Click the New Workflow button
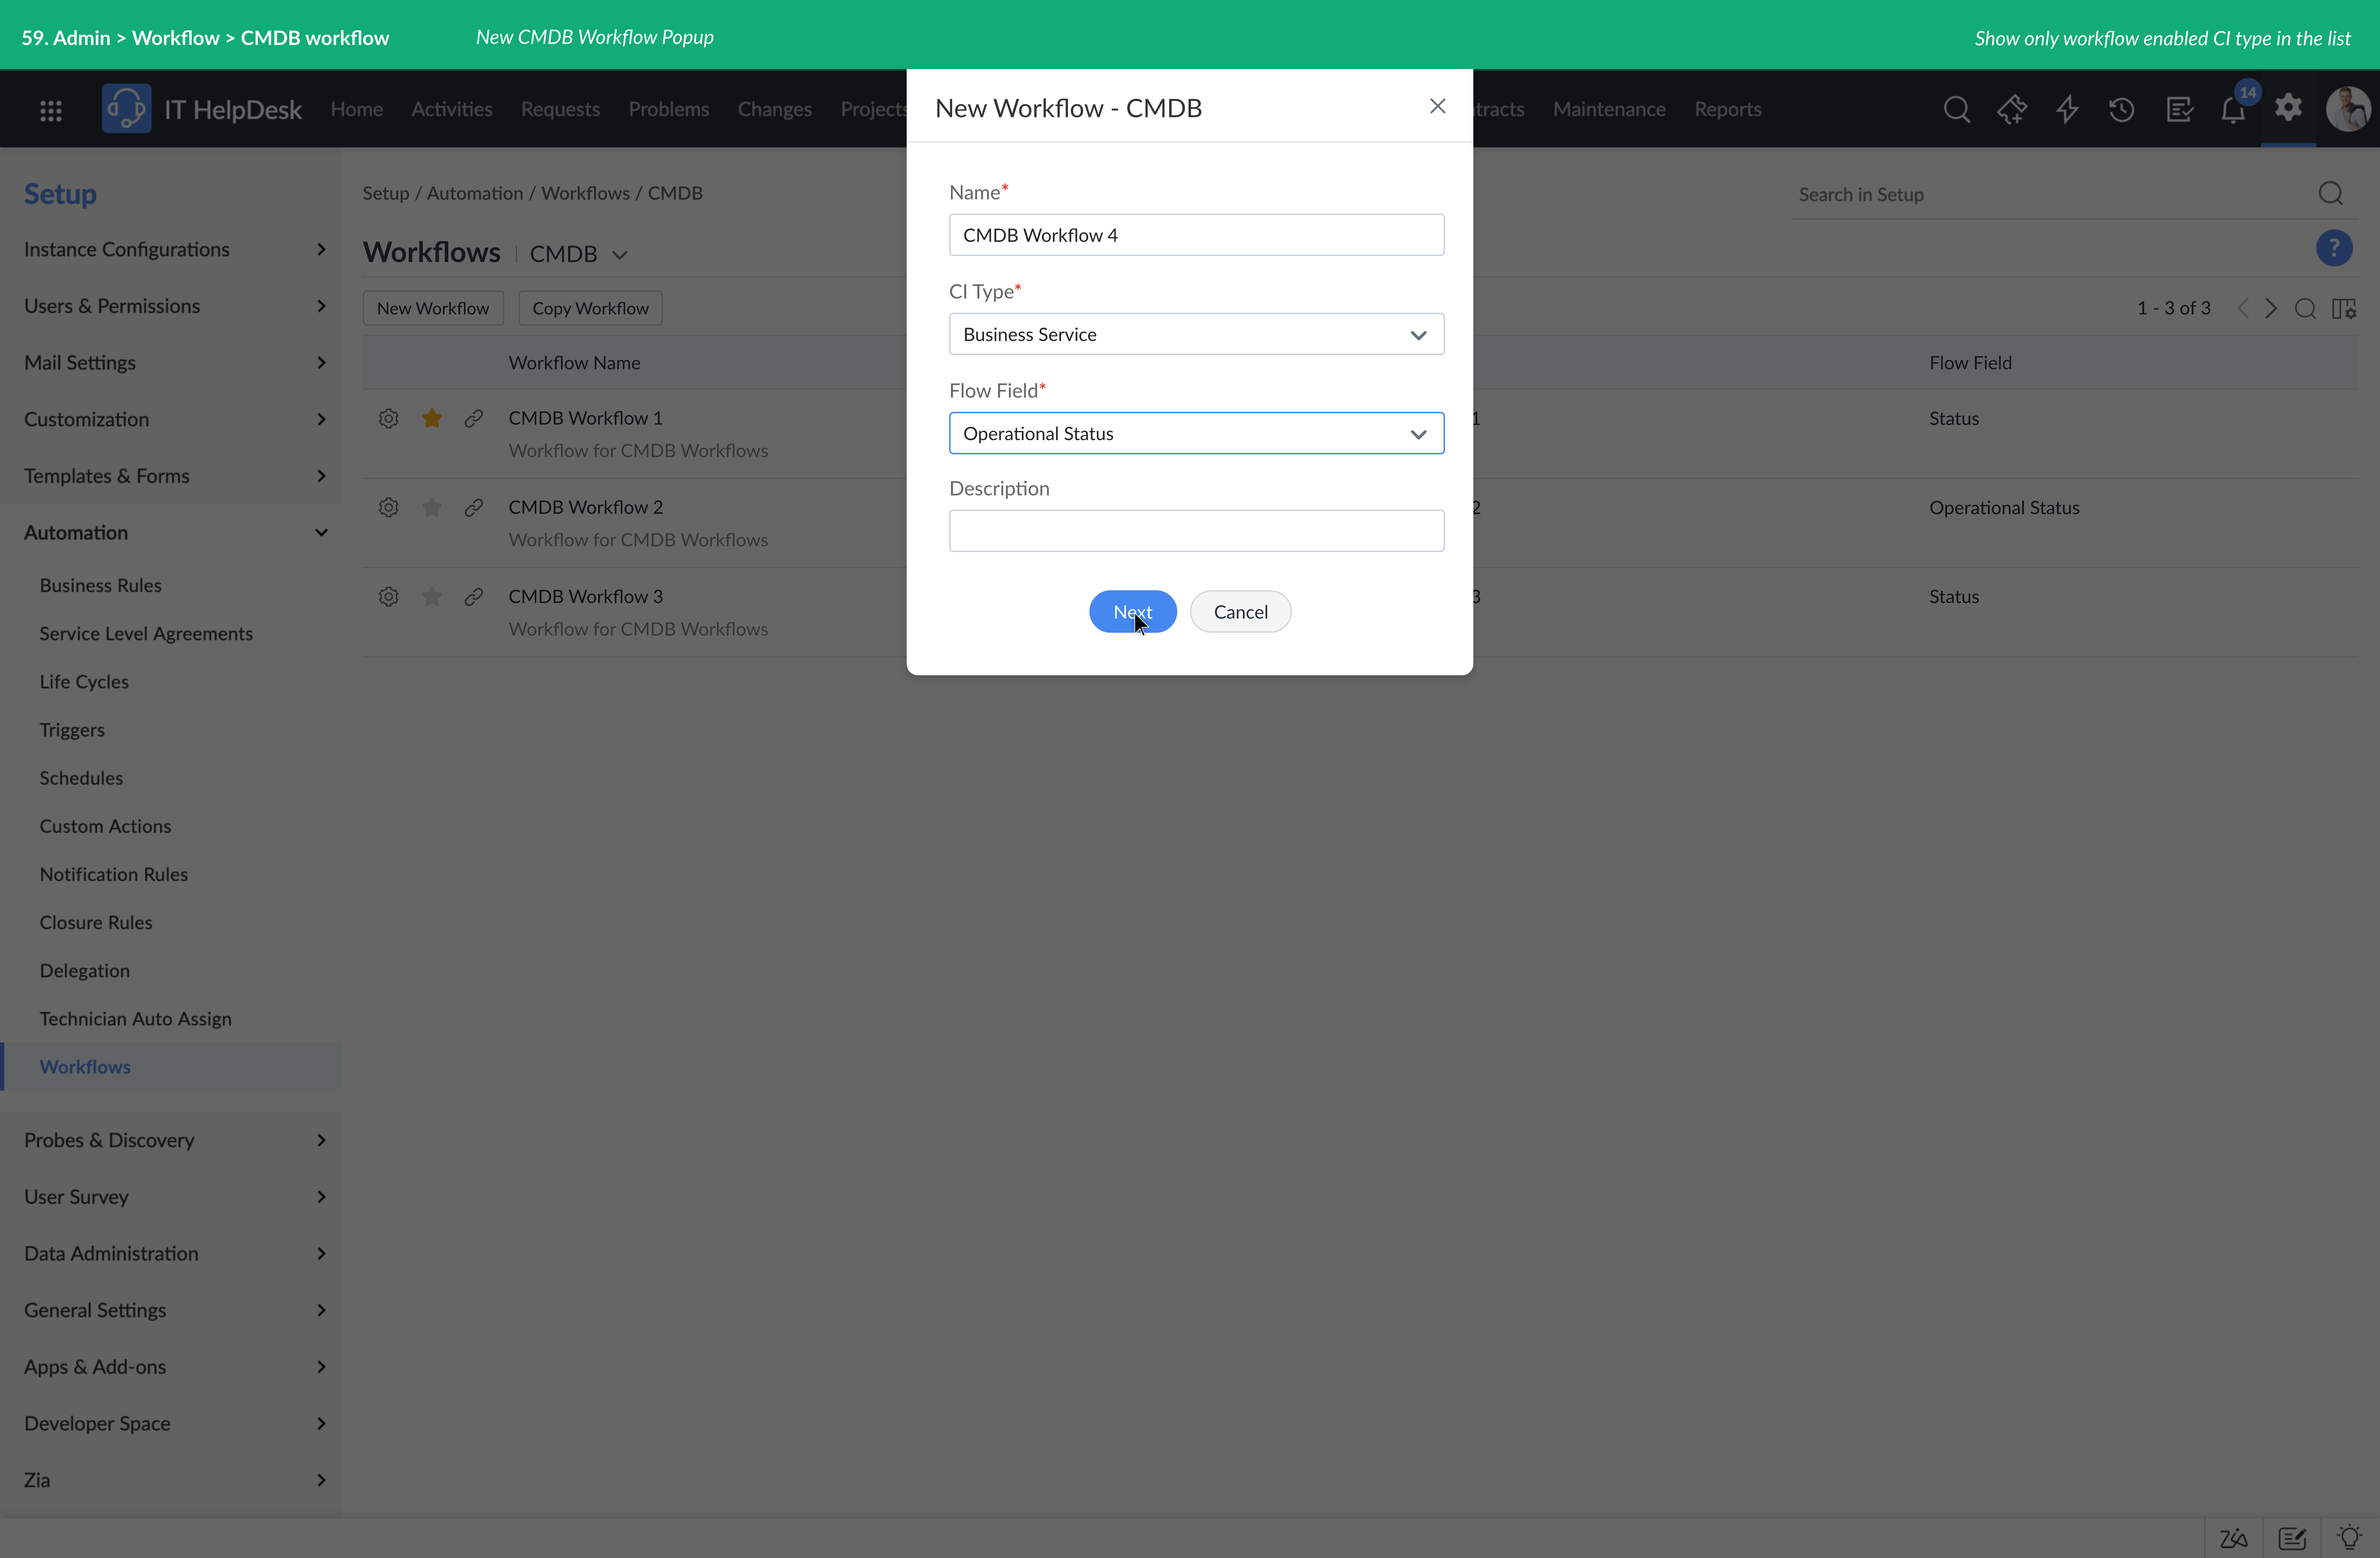This screenshot has width=2380, height=1558. pos(433,308)
